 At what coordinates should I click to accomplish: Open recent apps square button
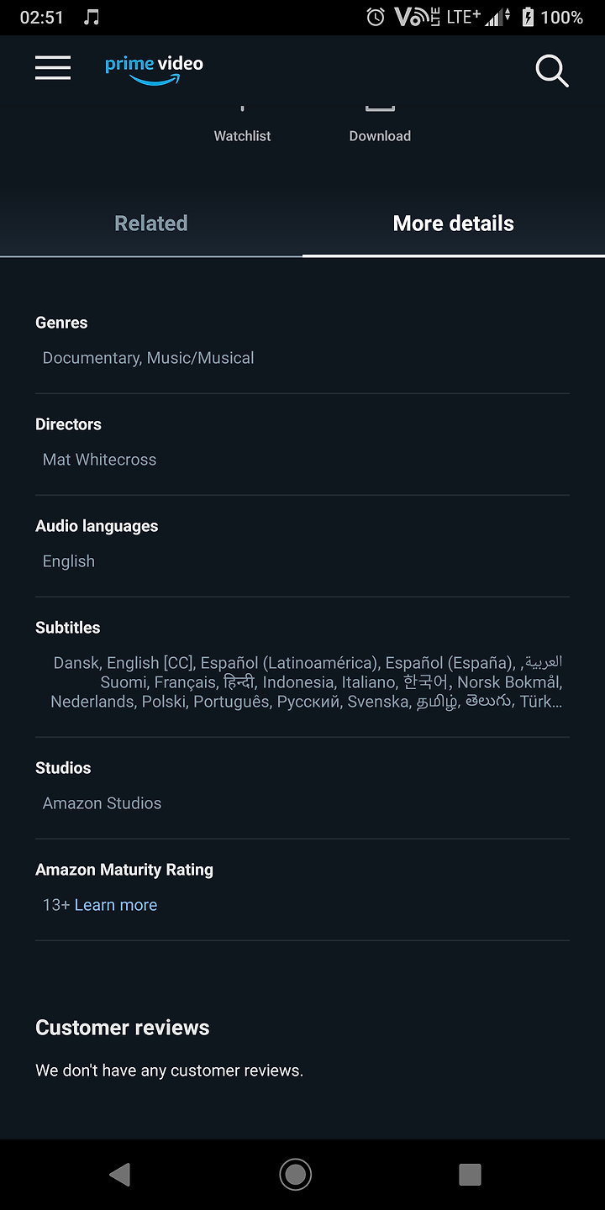pos(470,1174)
